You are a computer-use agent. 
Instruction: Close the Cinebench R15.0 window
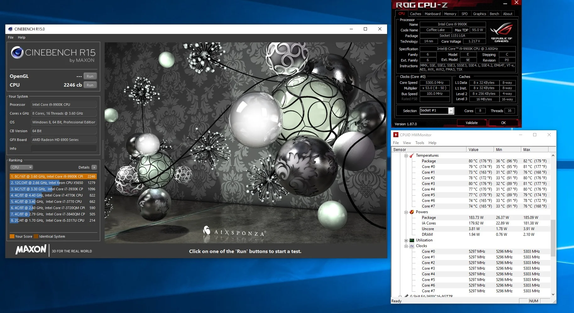click(380, 29)
